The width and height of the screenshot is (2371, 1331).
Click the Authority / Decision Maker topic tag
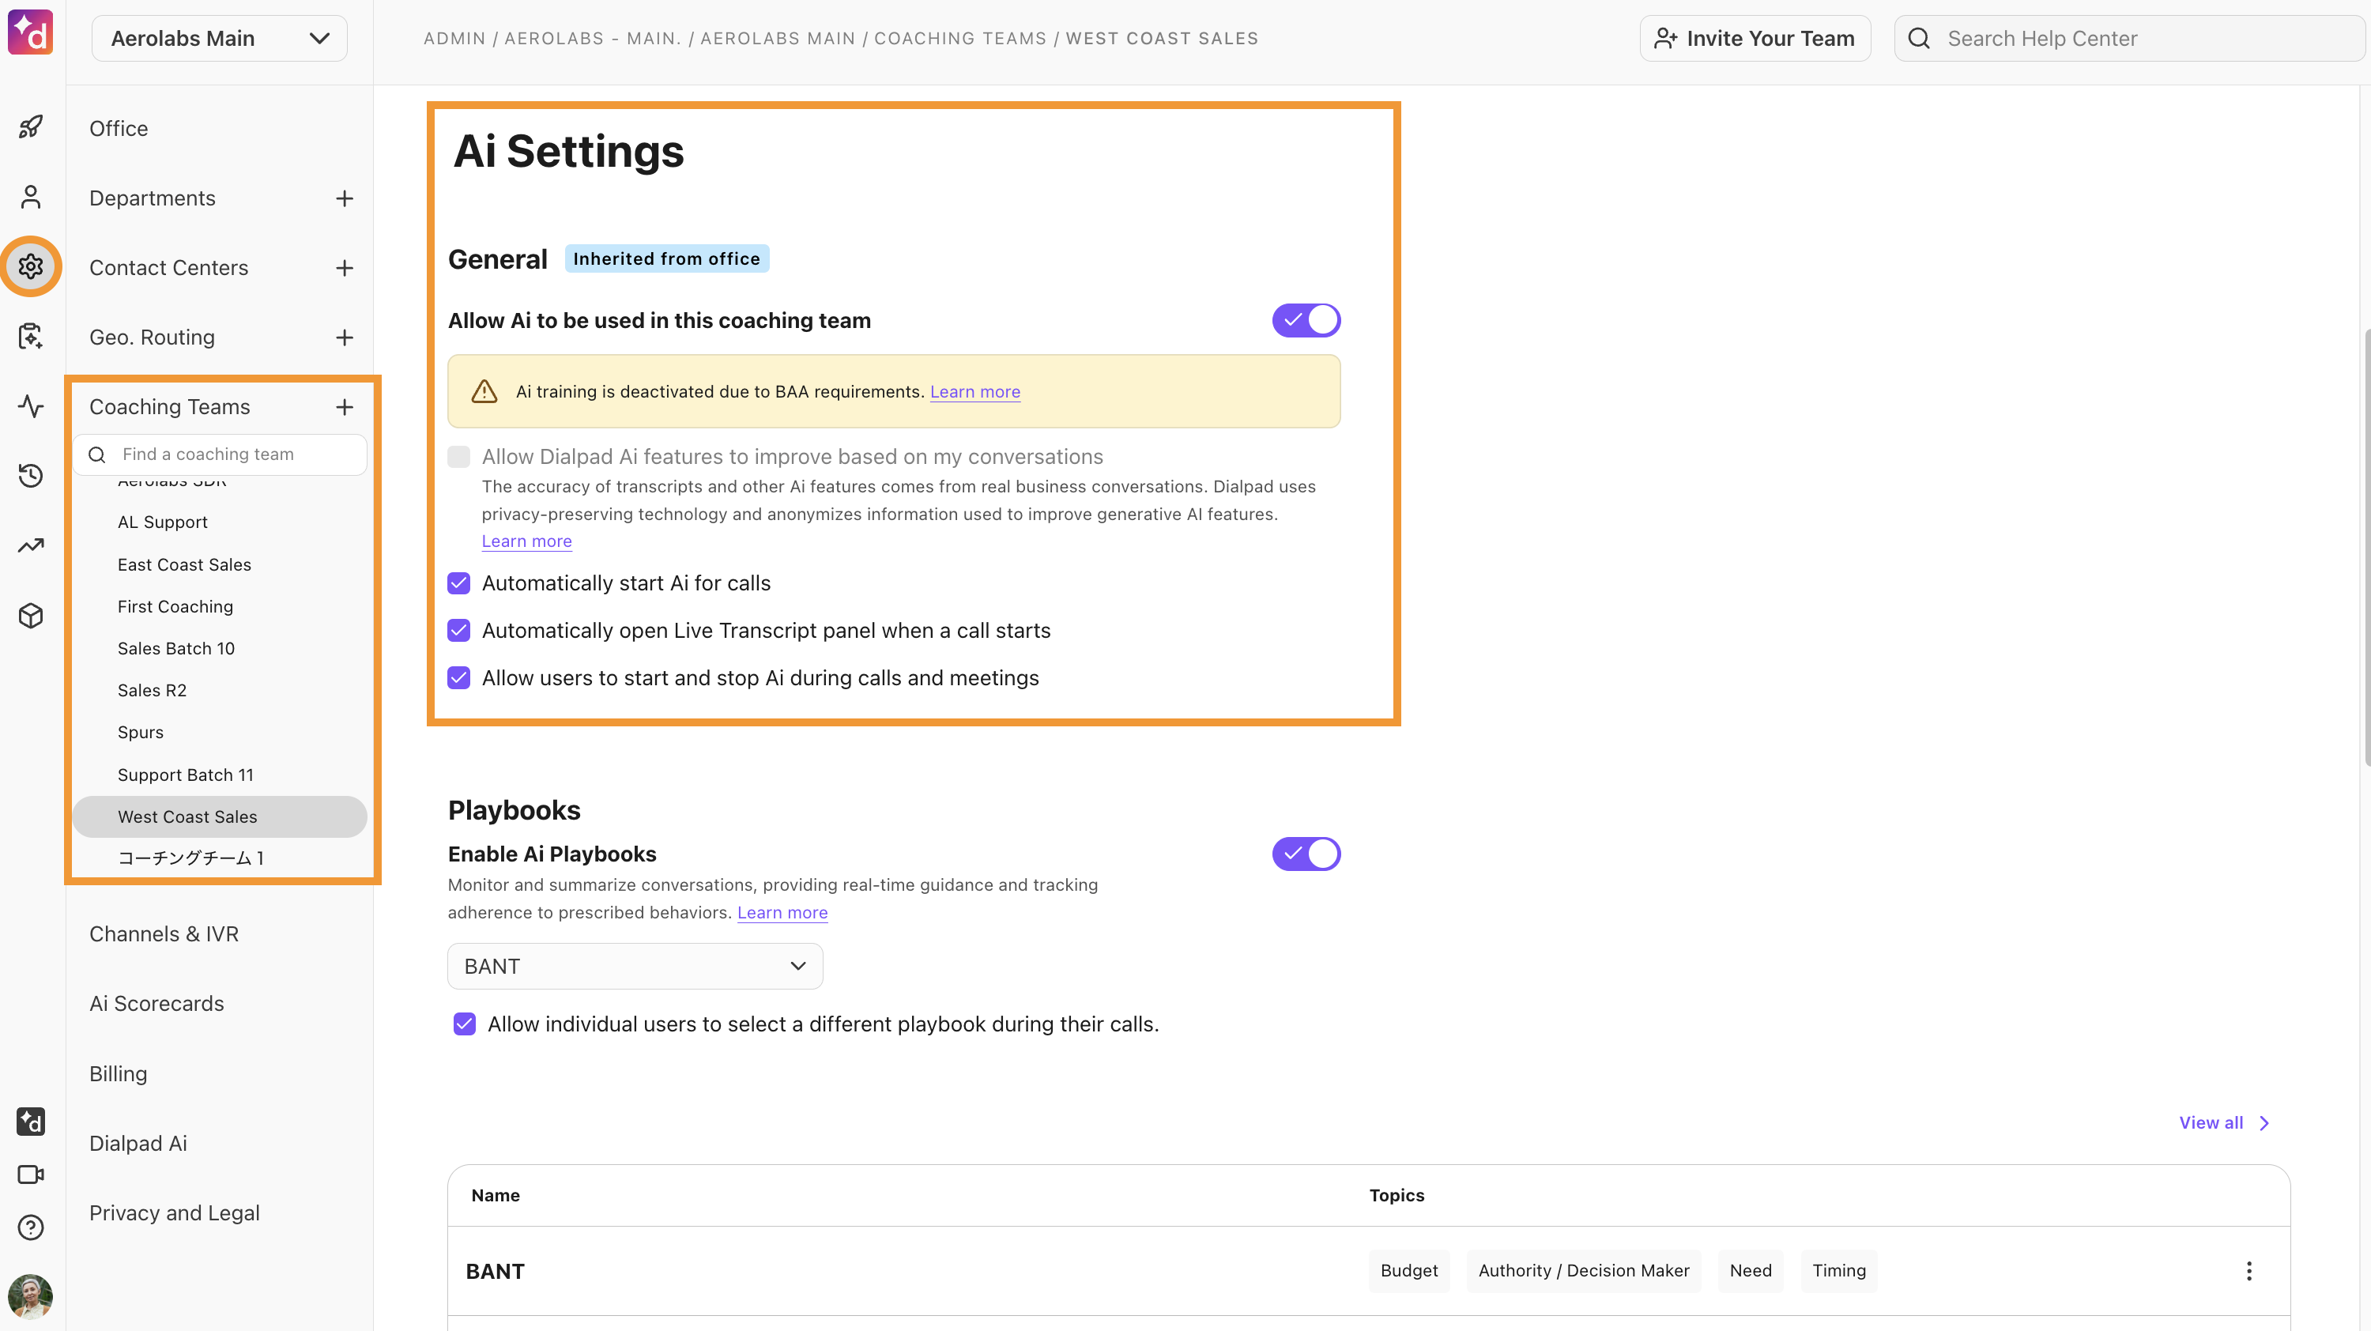[x=1583, y=1271]
